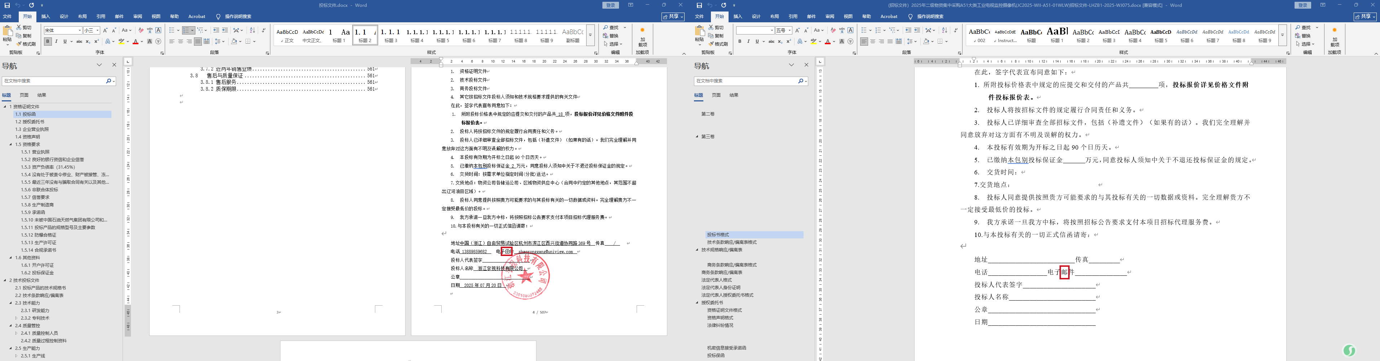Toggle Strikethrough in the left window ribbon
Viewport: 1380px width, 361px height.
(x=79, y=41)
